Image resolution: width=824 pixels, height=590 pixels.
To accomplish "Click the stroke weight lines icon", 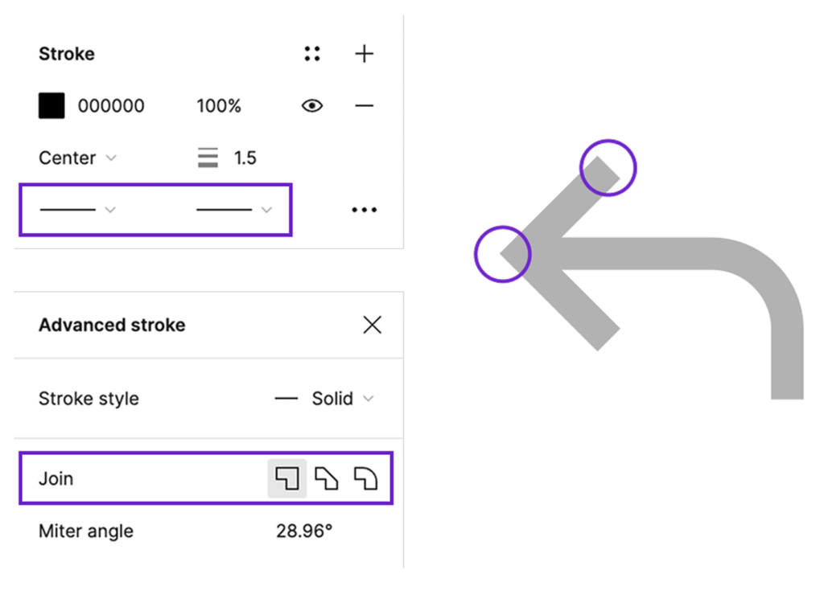I will [x=208, y=158].
